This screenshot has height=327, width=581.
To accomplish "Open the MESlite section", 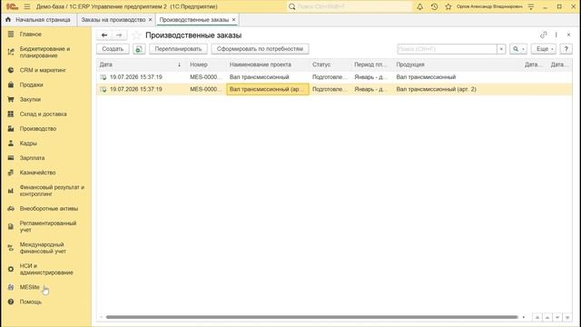I will 30,287.
